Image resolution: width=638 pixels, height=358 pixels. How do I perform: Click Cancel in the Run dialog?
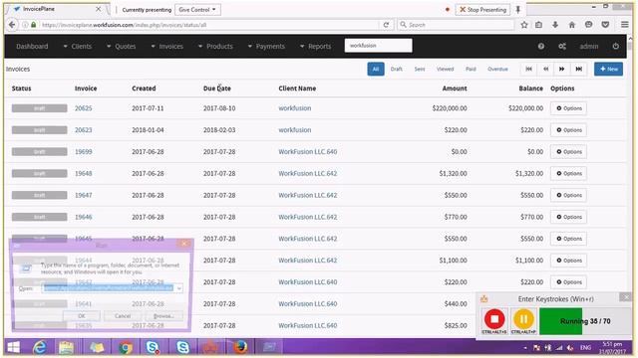[x=123, y=315]
